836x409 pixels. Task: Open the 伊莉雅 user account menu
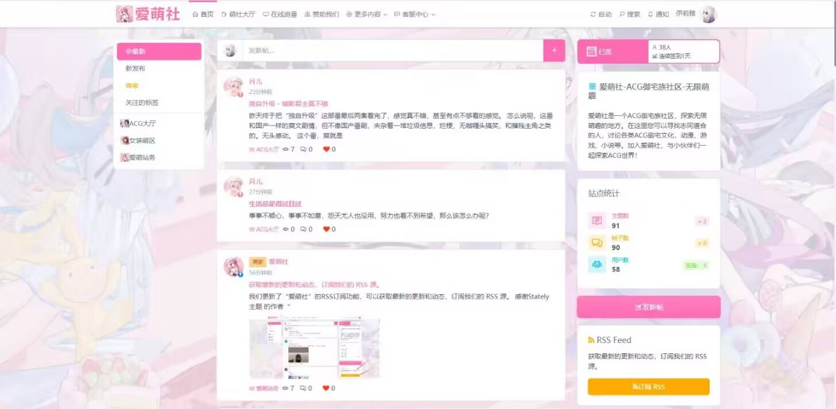[x=686, y=14]
